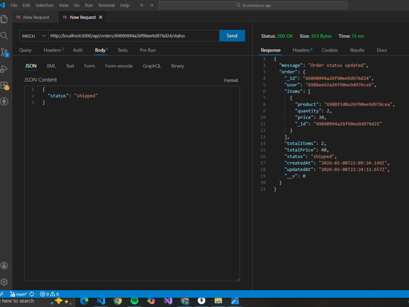Open the Terminal menu

click(106, 5)
